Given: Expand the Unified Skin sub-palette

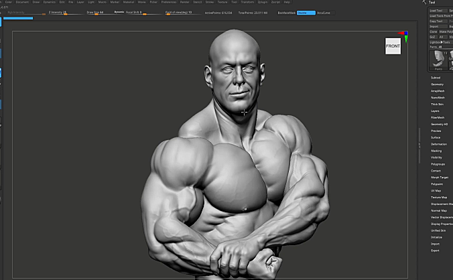Looking at the screenshot, I should click(x=438, y=230).
